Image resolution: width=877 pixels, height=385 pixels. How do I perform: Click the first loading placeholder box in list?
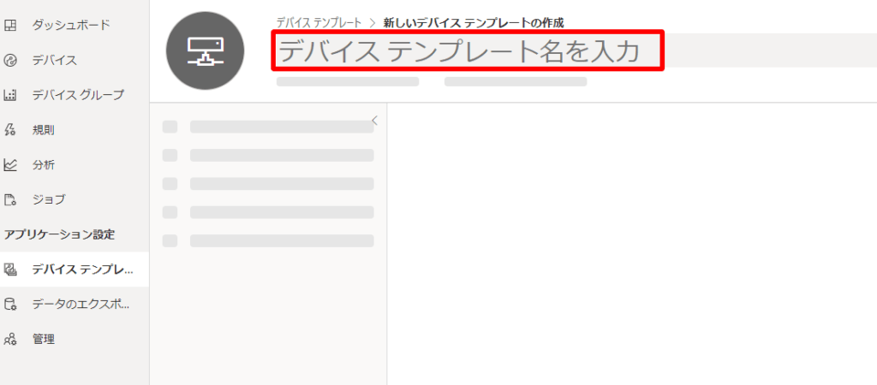(170, 127)
